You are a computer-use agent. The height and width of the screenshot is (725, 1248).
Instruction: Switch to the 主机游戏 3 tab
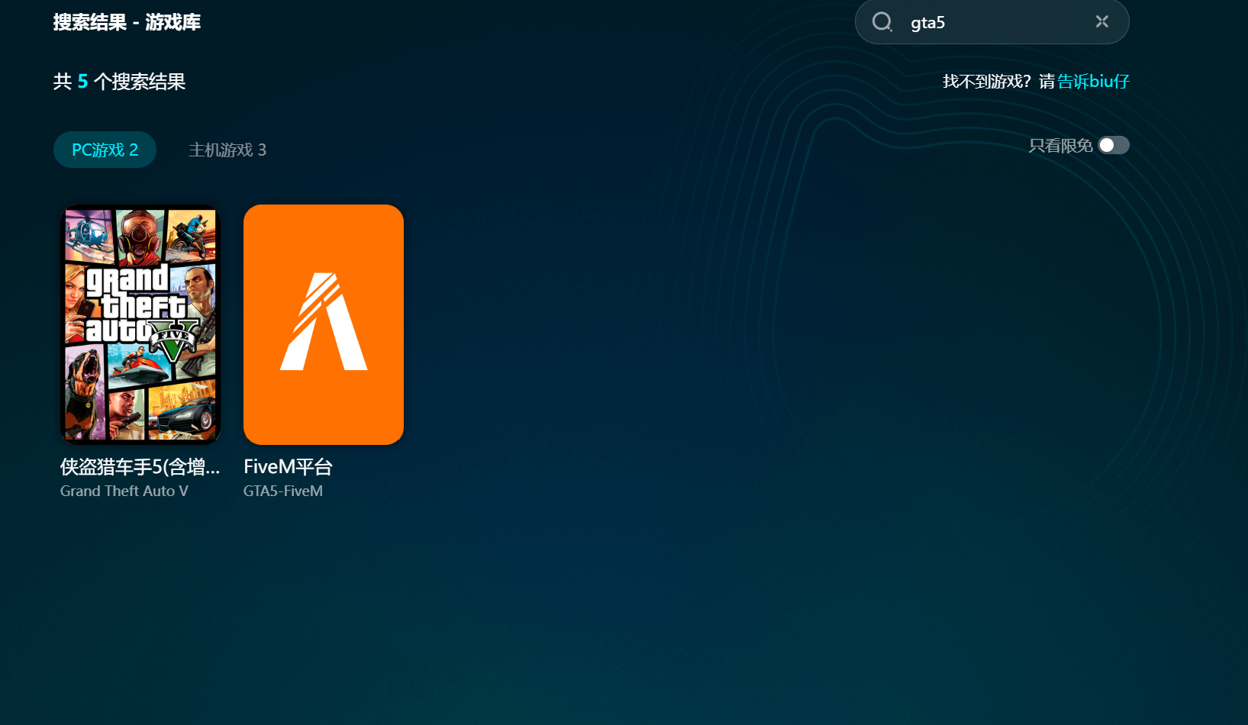tap(227, 150)
